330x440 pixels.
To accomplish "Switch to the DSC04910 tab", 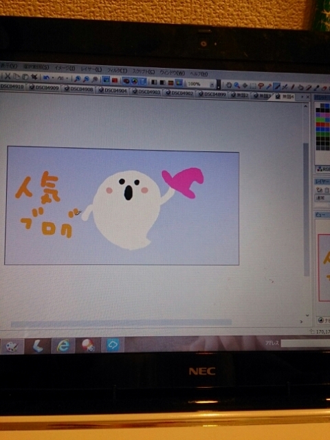I will click(x=12, y=87).
